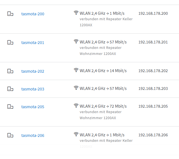Click the device icon beside tasmota-203
The height and width of the screenshot is (159, 179).
(x=10, y=89)
